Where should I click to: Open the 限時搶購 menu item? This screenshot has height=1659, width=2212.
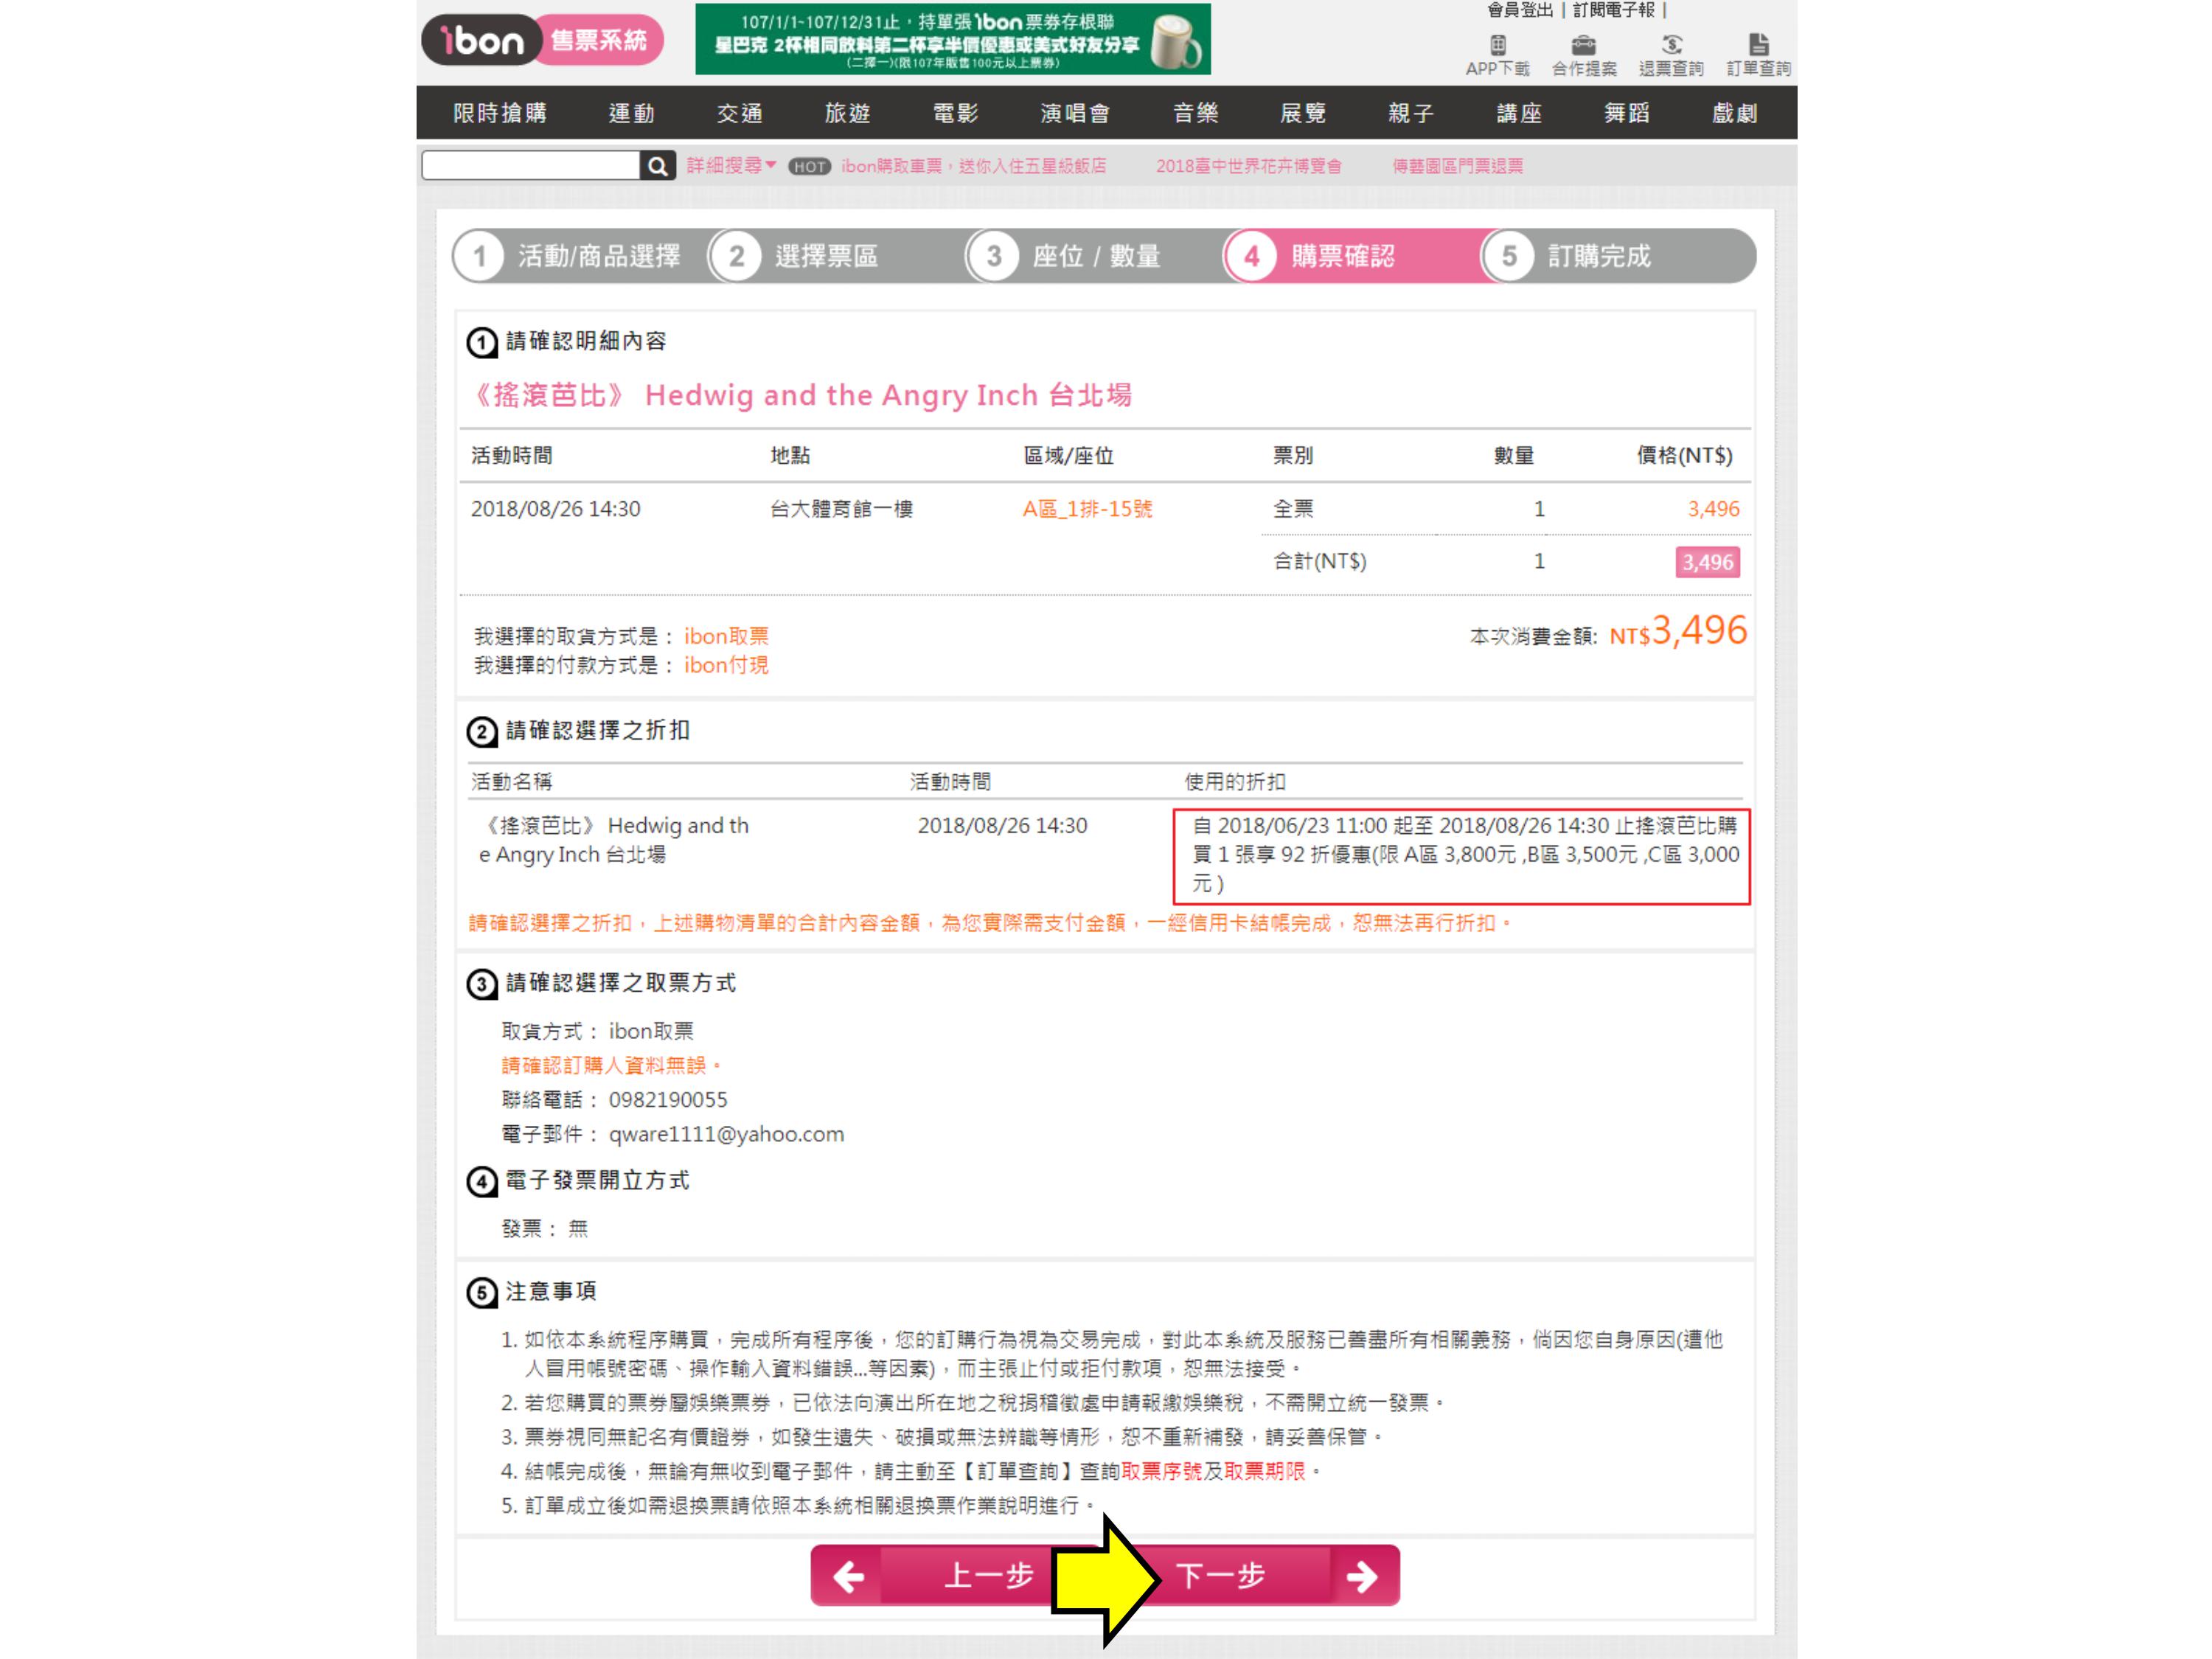(500, 113)
